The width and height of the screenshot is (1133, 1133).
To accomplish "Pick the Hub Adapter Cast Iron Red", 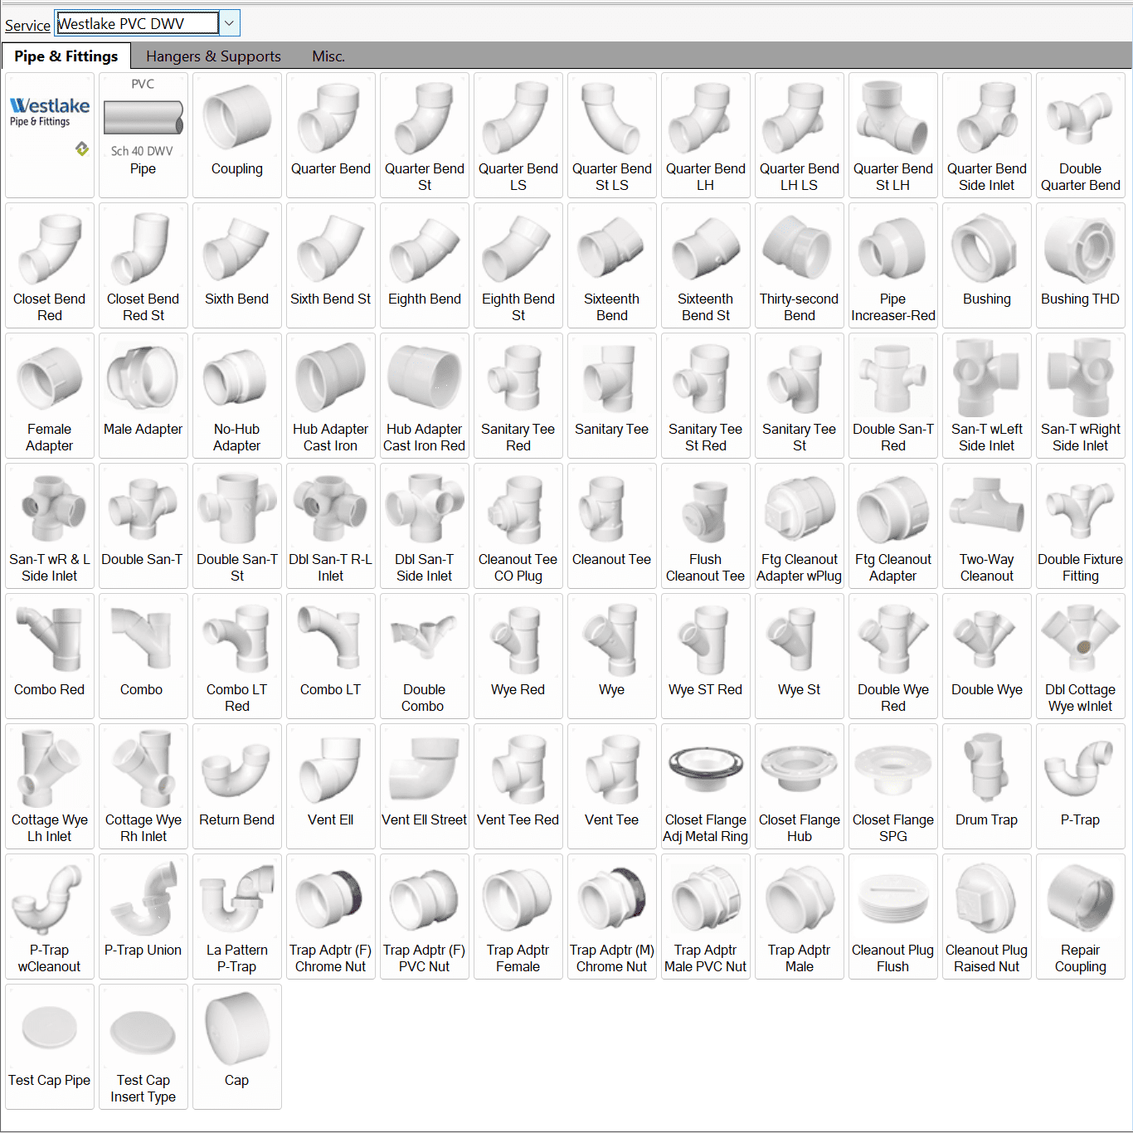I will [x=424, y=395].
